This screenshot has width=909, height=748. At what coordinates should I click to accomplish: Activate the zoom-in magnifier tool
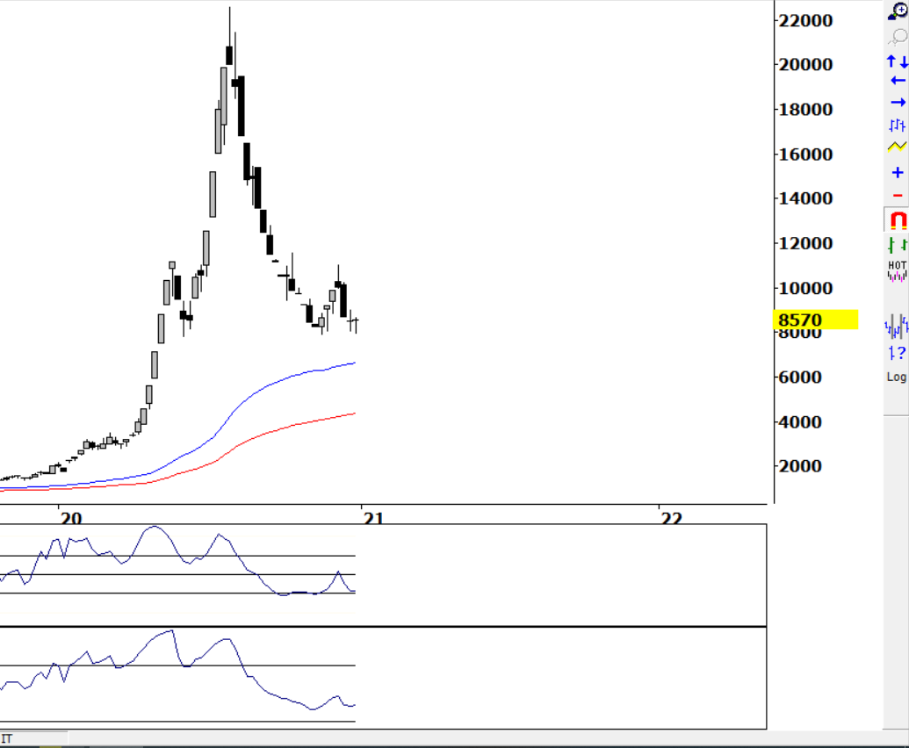898,12
